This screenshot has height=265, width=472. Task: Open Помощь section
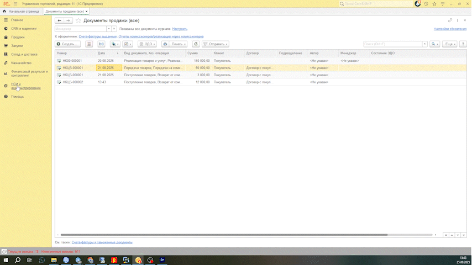point(18,97)
